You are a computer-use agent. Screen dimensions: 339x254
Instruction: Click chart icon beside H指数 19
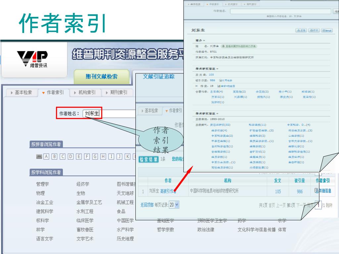219,86
